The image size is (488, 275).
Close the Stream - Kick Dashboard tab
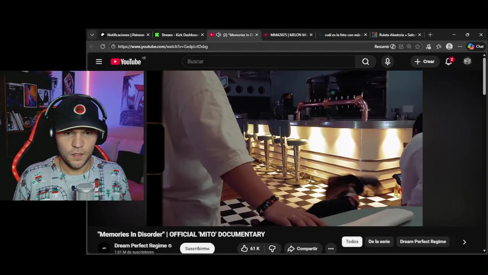202,35
